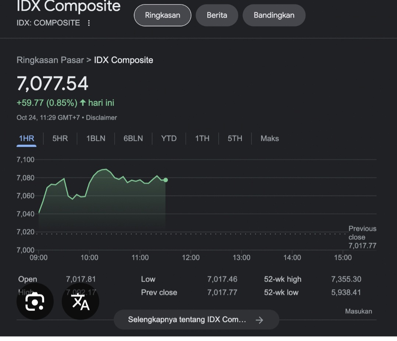Choose the 6BLN chart range
The height and width of the screenshot is (341, 397).
coord(133,139)
